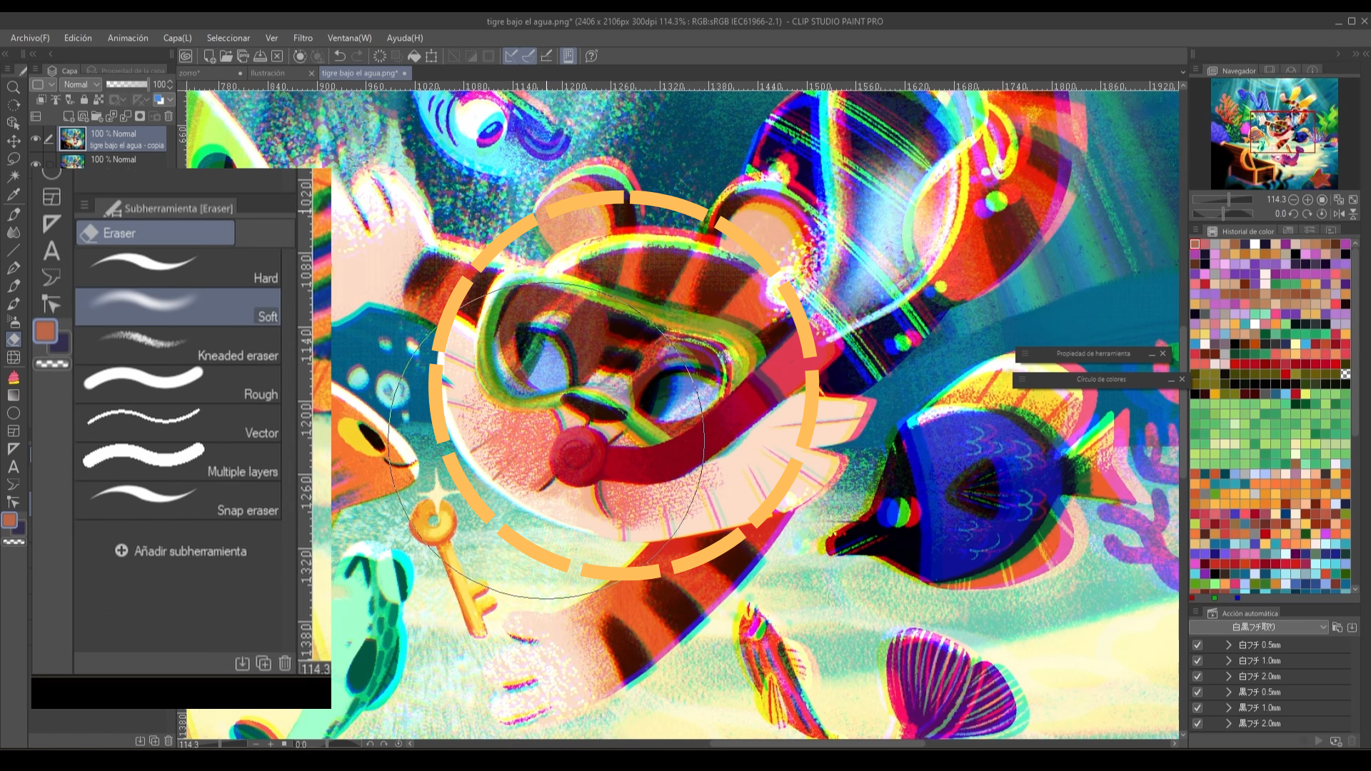Open the auto action set dropdown
1371x771 pixels.
1258,627
